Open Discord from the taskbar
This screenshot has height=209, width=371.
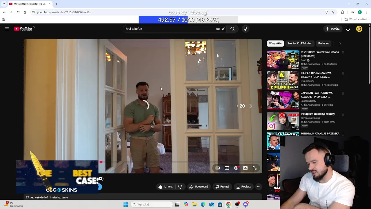click(246, 204)
